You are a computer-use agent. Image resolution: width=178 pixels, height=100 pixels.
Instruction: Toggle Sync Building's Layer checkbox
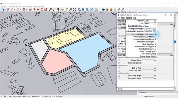[x=155, y=49]
